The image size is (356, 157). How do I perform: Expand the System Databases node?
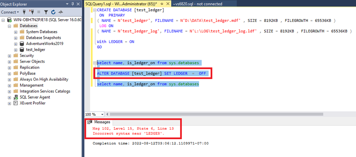tap(16, 32)
